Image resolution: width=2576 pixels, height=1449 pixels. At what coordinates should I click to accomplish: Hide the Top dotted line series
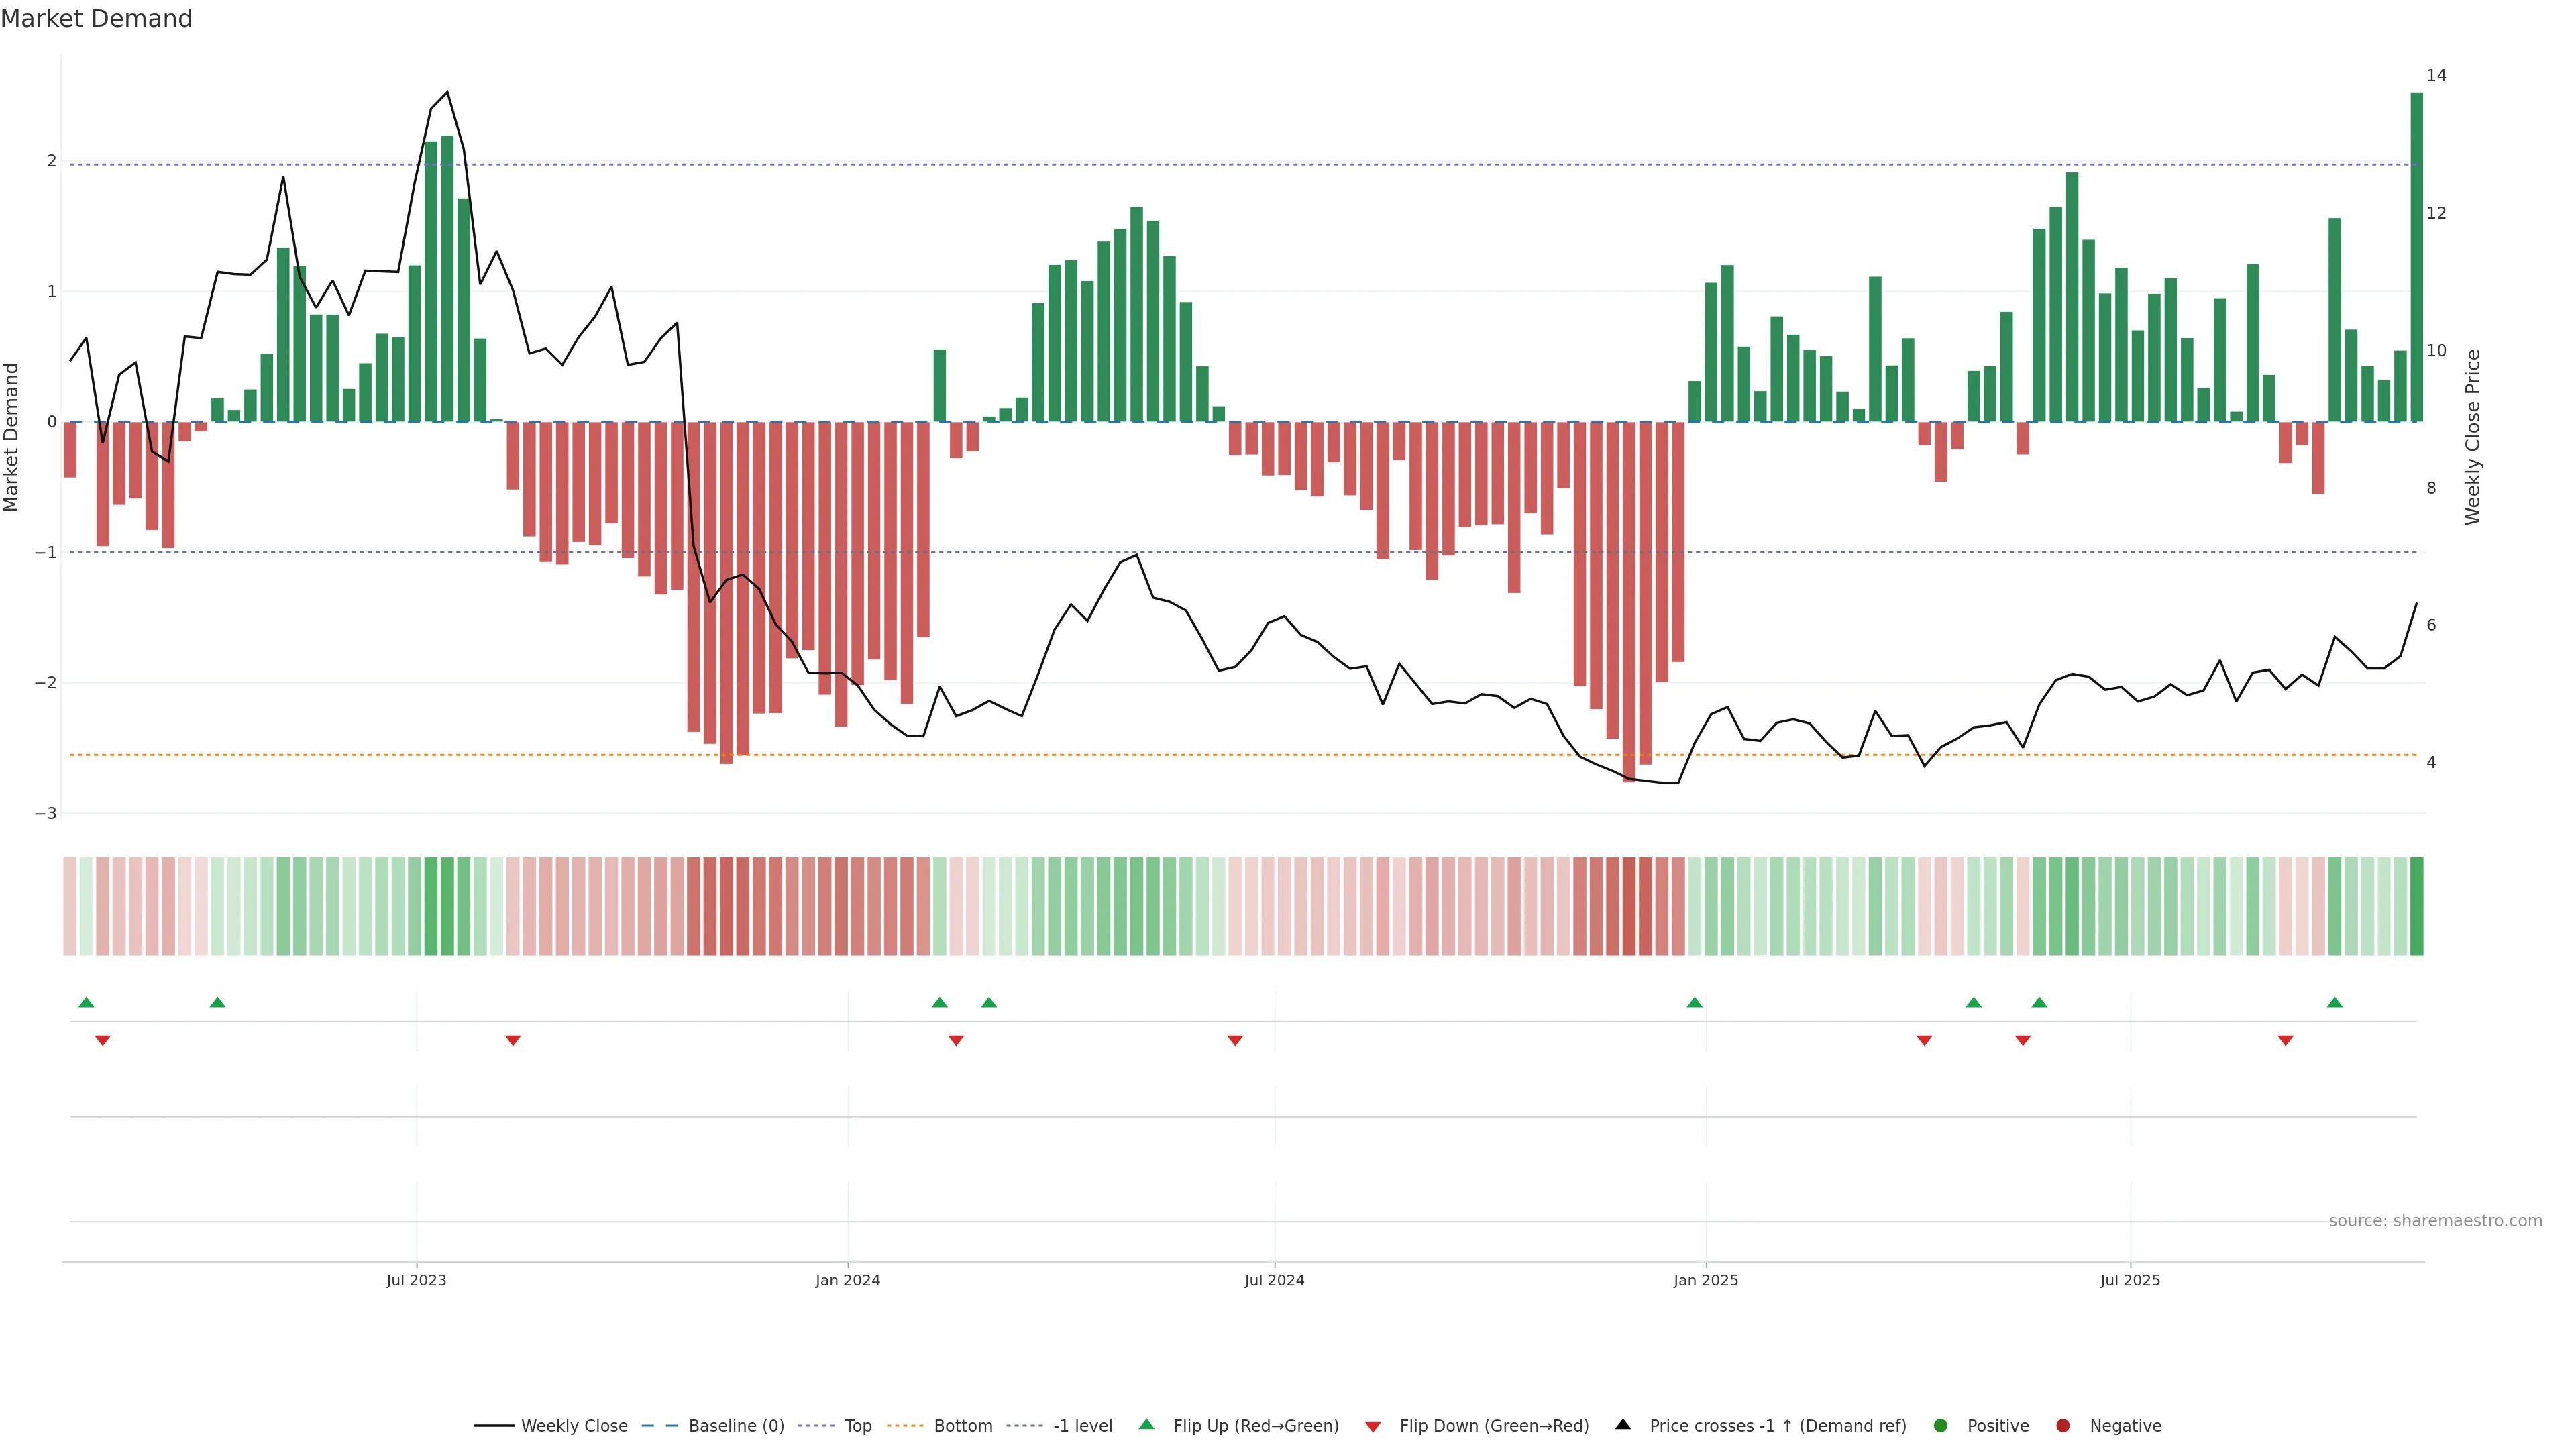pos(857,1426)
